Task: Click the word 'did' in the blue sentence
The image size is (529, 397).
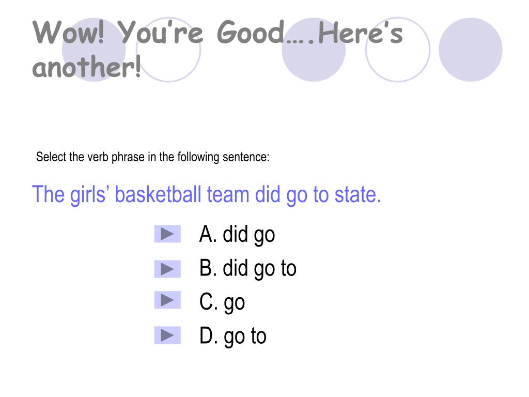Action: click(268, 194)
